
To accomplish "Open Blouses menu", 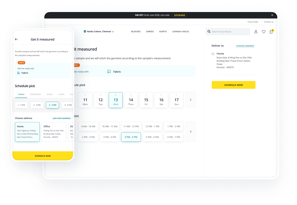I will [136, 32].
